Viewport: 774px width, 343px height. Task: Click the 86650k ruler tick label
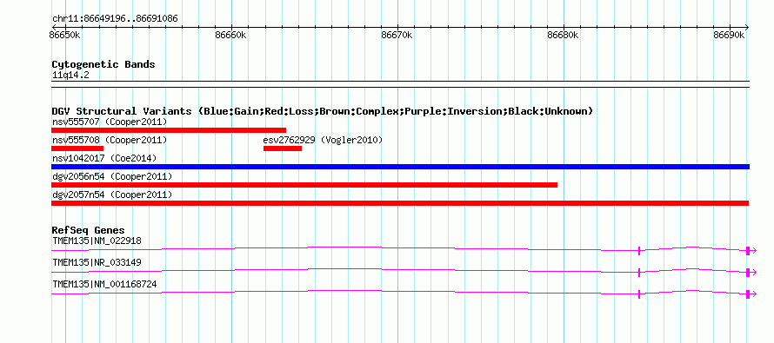point(64,35)
